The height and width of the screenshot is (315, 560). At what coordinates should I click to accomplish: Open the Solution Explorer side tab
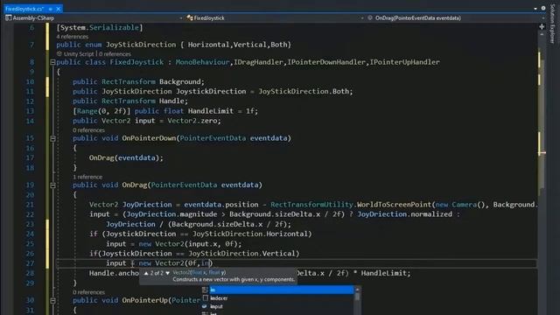click(x=553, y=24)
